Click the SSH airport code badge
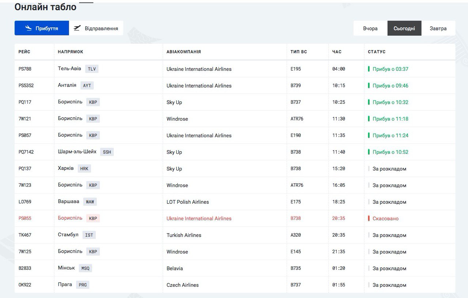The width and height of the screenshot is (468, 298). pyautogui.click(x=107, y=152)
